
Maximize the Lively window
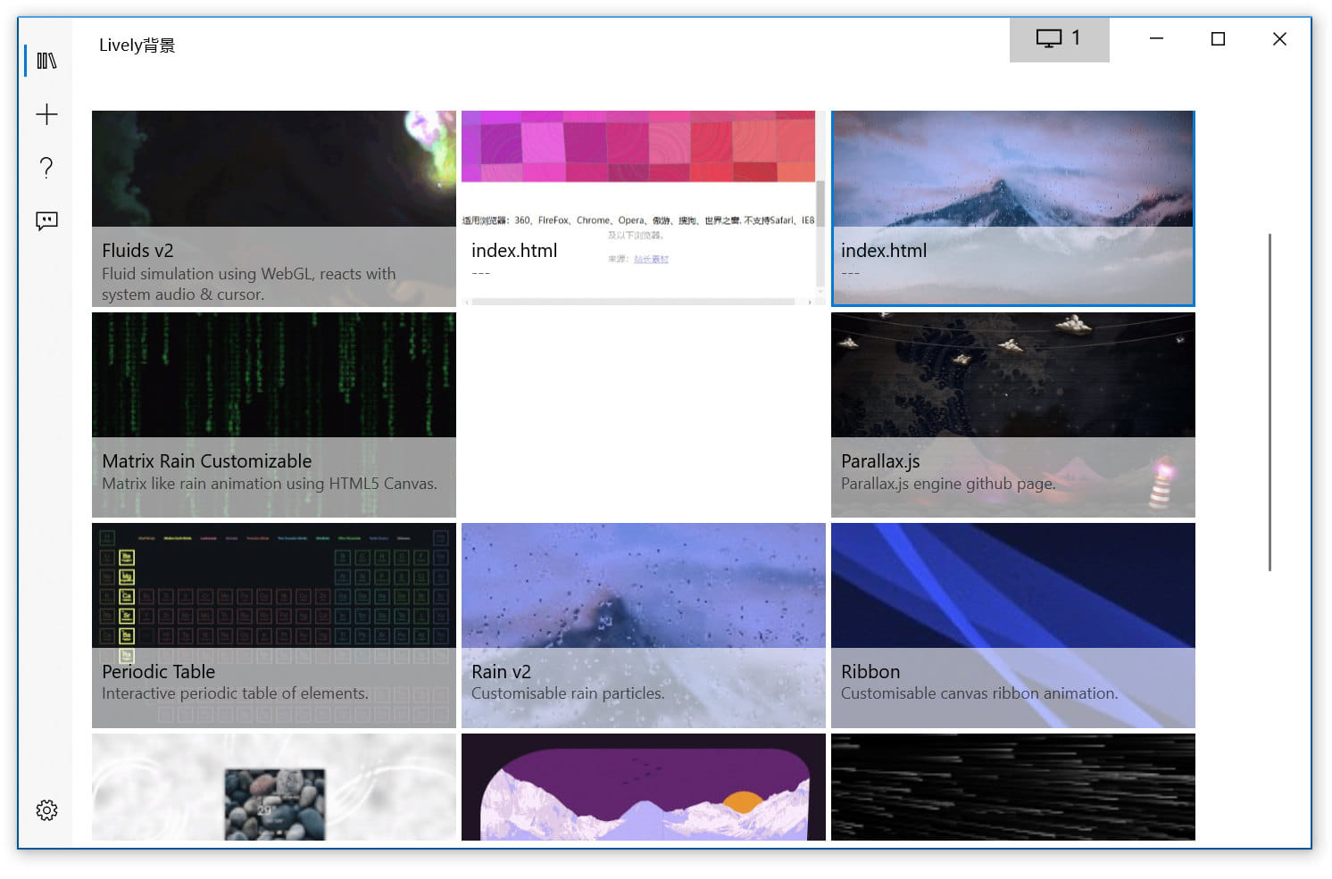pyautogui.click(x=1218, y=39)
